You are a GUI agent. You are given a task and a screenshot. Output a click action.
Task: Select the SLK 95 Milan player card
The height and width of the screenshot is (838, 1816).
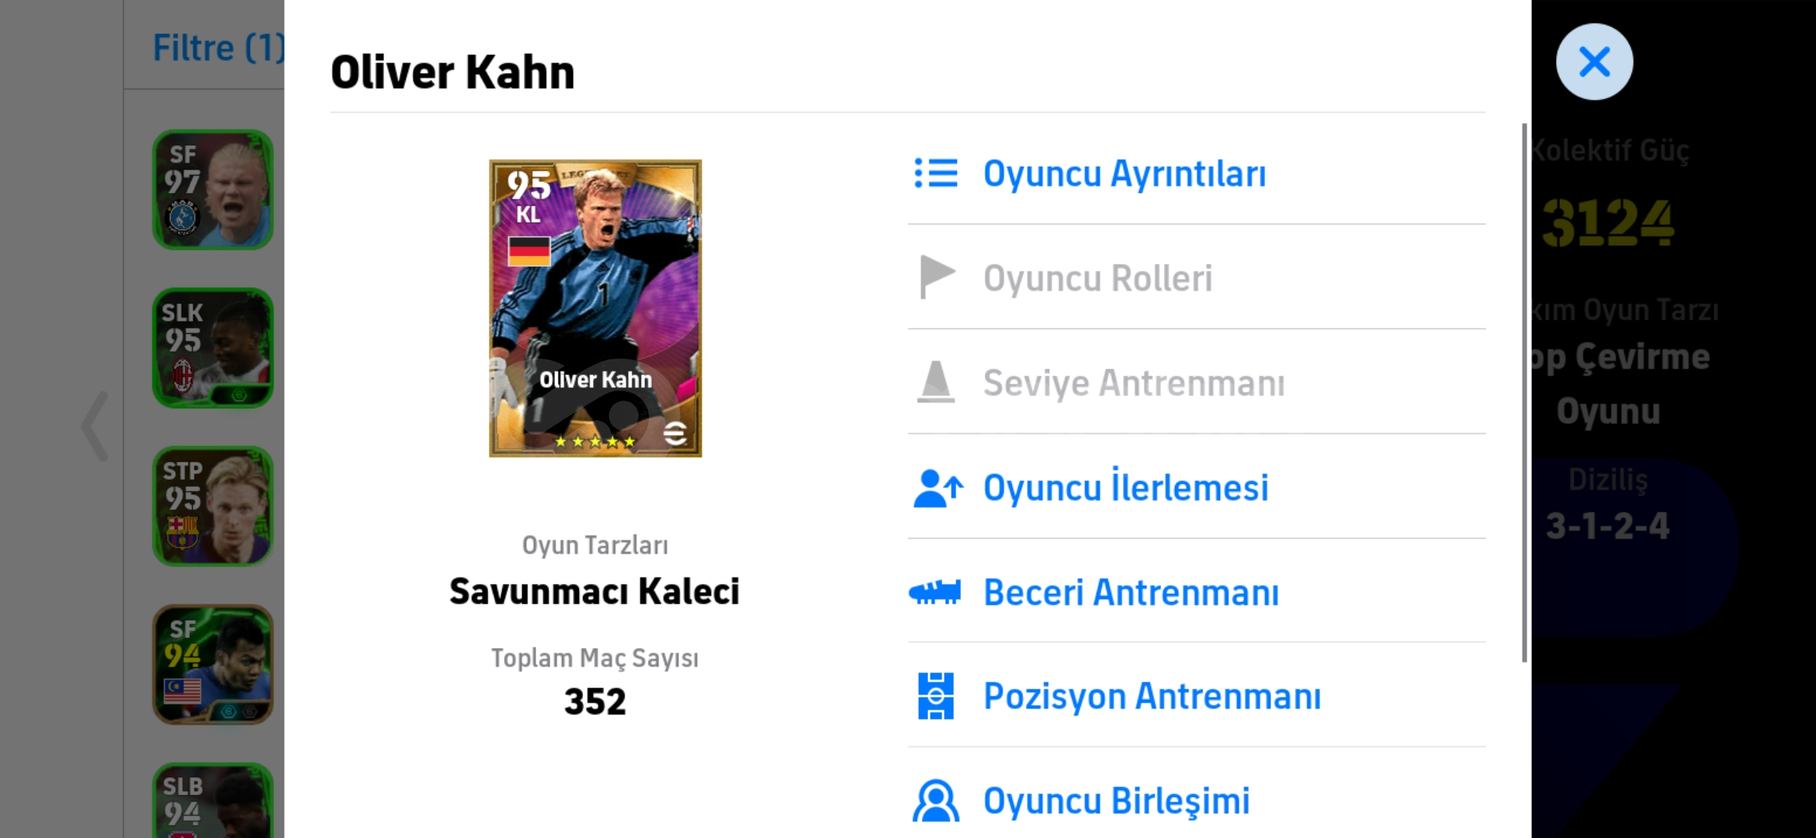coord(213,348)
